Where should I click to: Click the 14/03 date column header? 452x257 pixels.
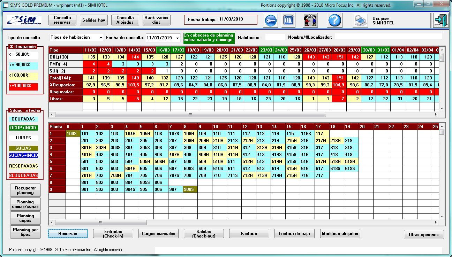(x=134, y=50)
